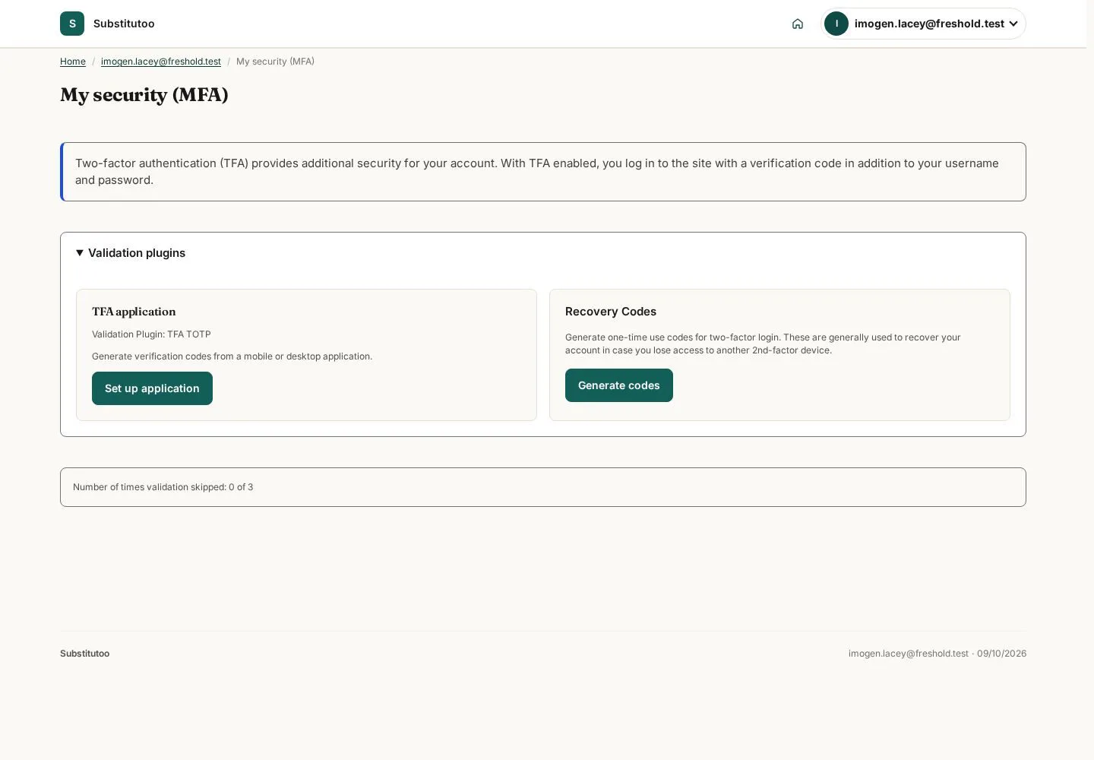The height and width of the screenshot is (760, 1094).
Task: Open the home icon in header
Action: (x=798, y=24)
